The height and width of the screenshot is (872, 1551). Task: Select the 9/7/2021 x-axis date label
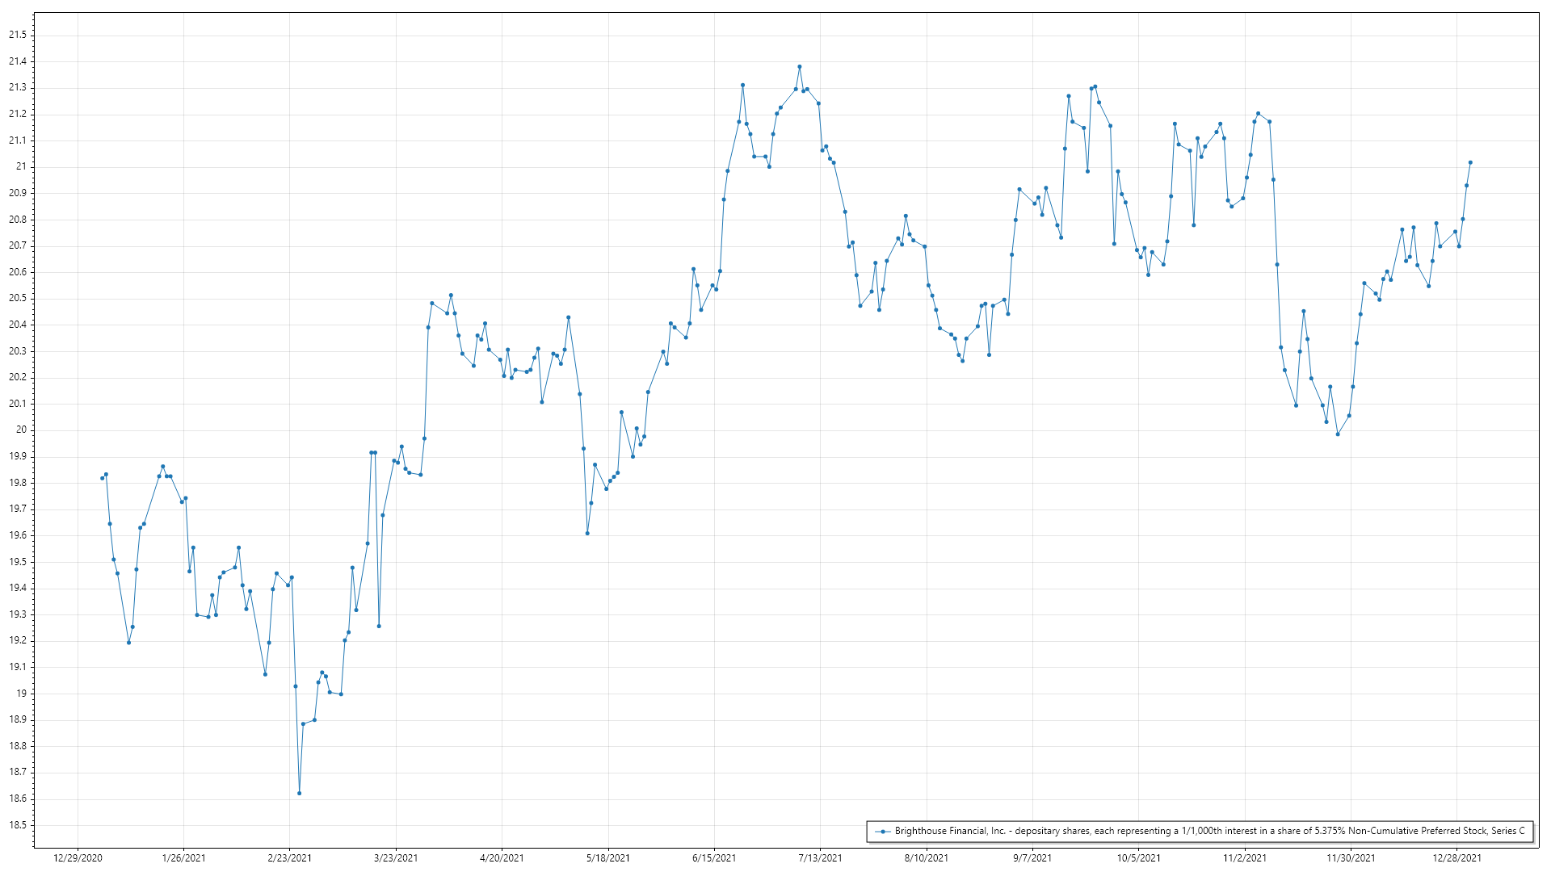click(x=1032, y=857)
